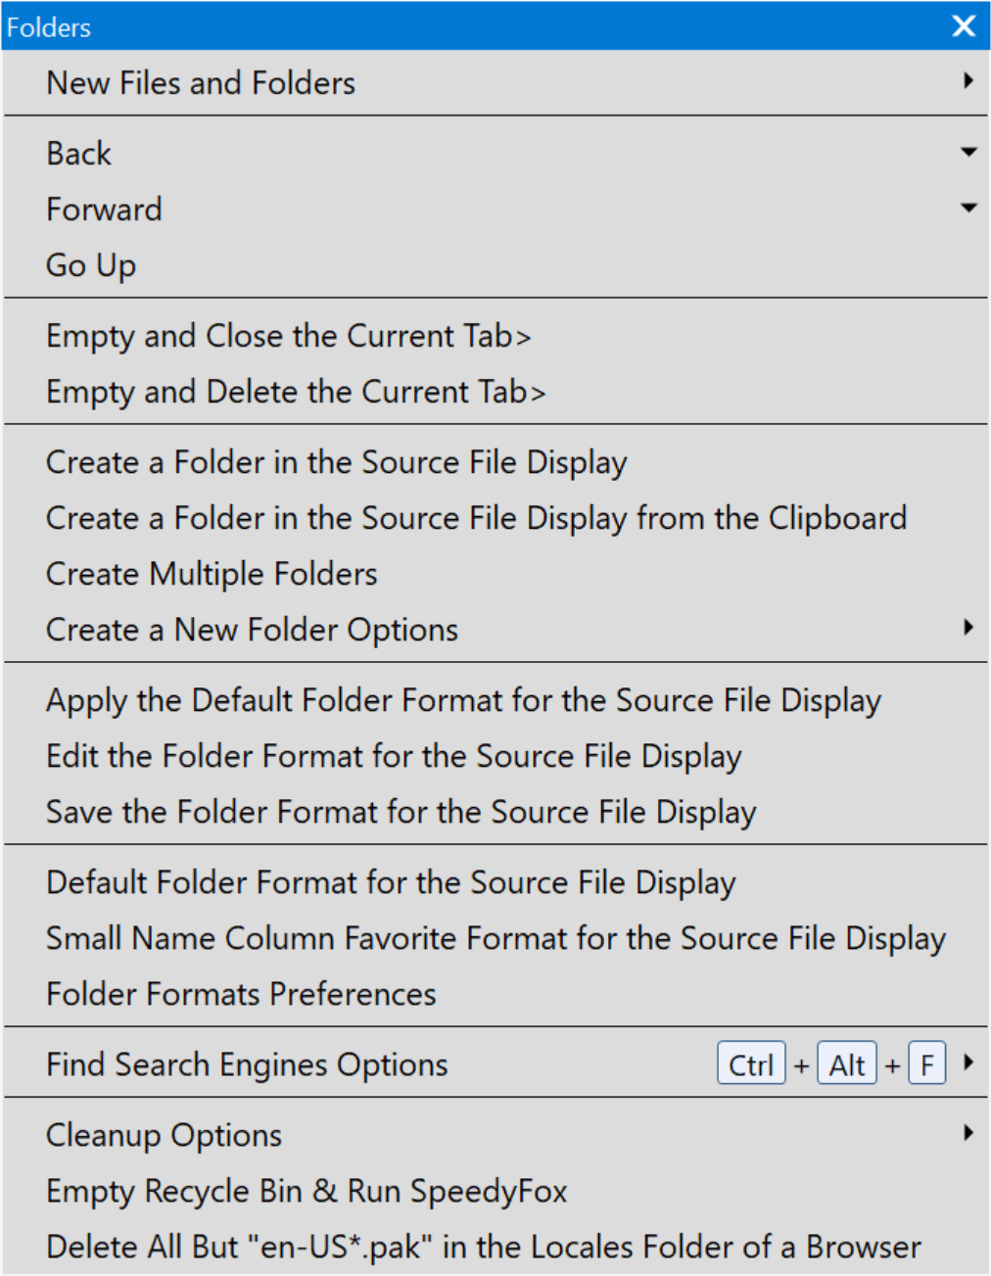Run Empty Recycle Bin & Run SpeedyFox
This screenshot has height=1276, width=991.
307,1191
